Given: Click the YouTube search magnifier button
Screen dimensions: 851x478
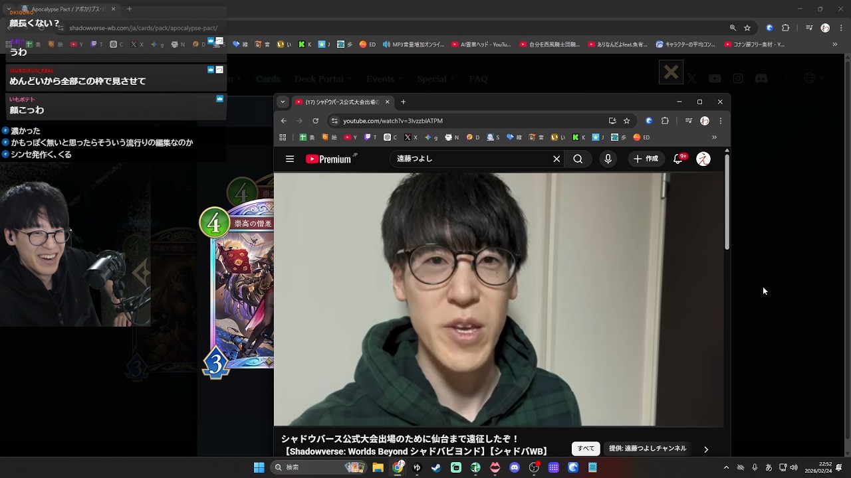Looking at the screenshot, I should point(578,159).
